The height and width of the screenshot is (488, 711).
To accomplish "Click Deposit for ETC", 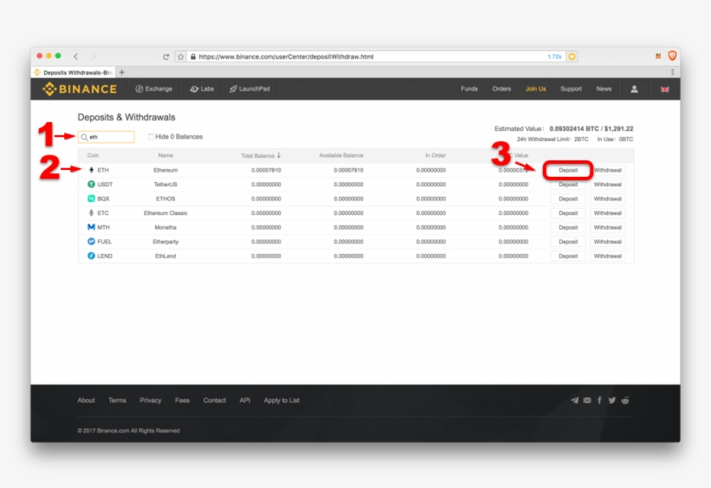I will coord(568,213).
